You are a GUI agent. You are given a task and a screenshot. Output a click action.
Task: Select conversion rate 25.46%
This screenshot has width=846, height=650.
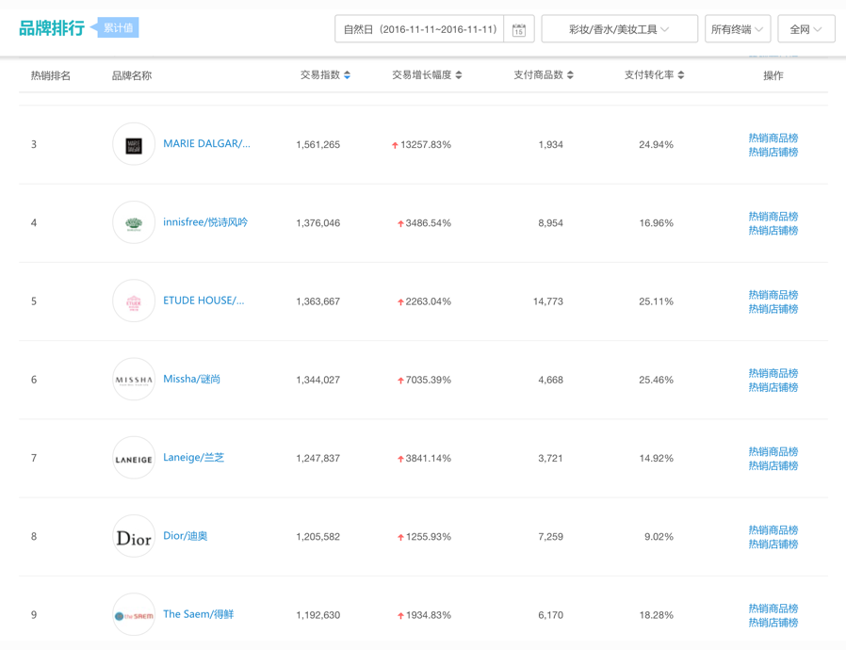point(656,380)
